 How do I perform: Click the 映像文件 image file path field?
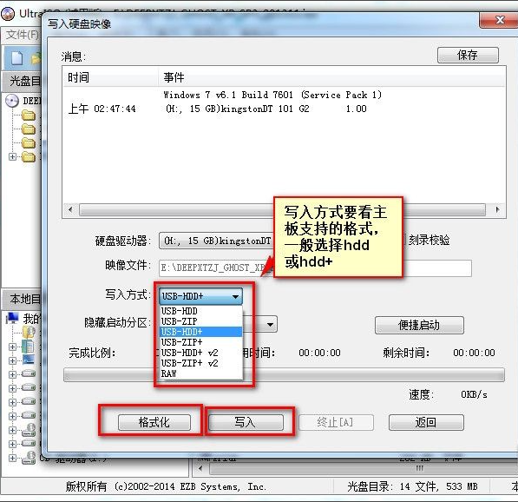click(x=315, y=268)
